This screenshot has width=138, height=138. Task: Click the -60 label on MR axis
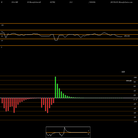pos(135,113)
